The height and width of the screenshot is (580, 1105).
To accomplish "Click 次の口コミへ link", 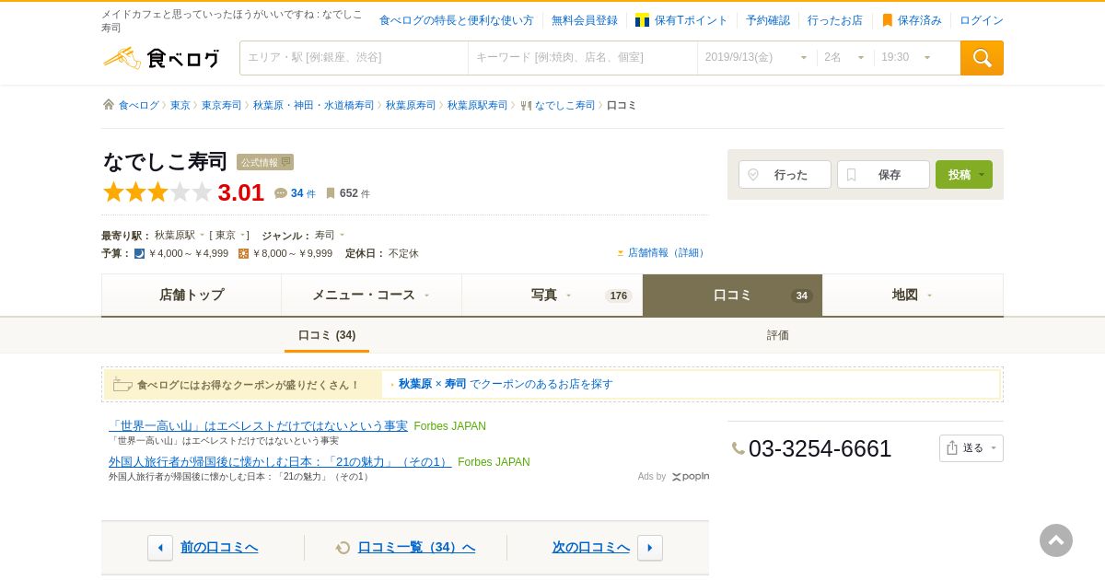I will 591,548.
